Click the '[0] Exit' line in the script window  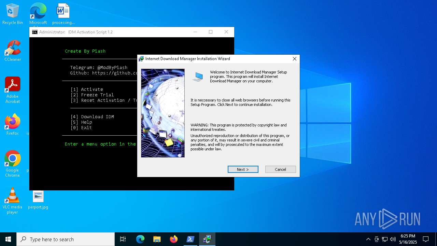coord(81,127)
